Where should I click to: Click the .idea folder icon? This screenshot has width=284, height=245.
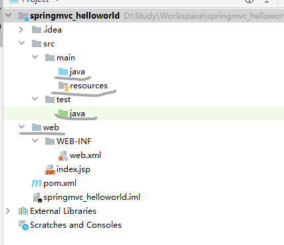pyautogui.click(x=37, y=30)
